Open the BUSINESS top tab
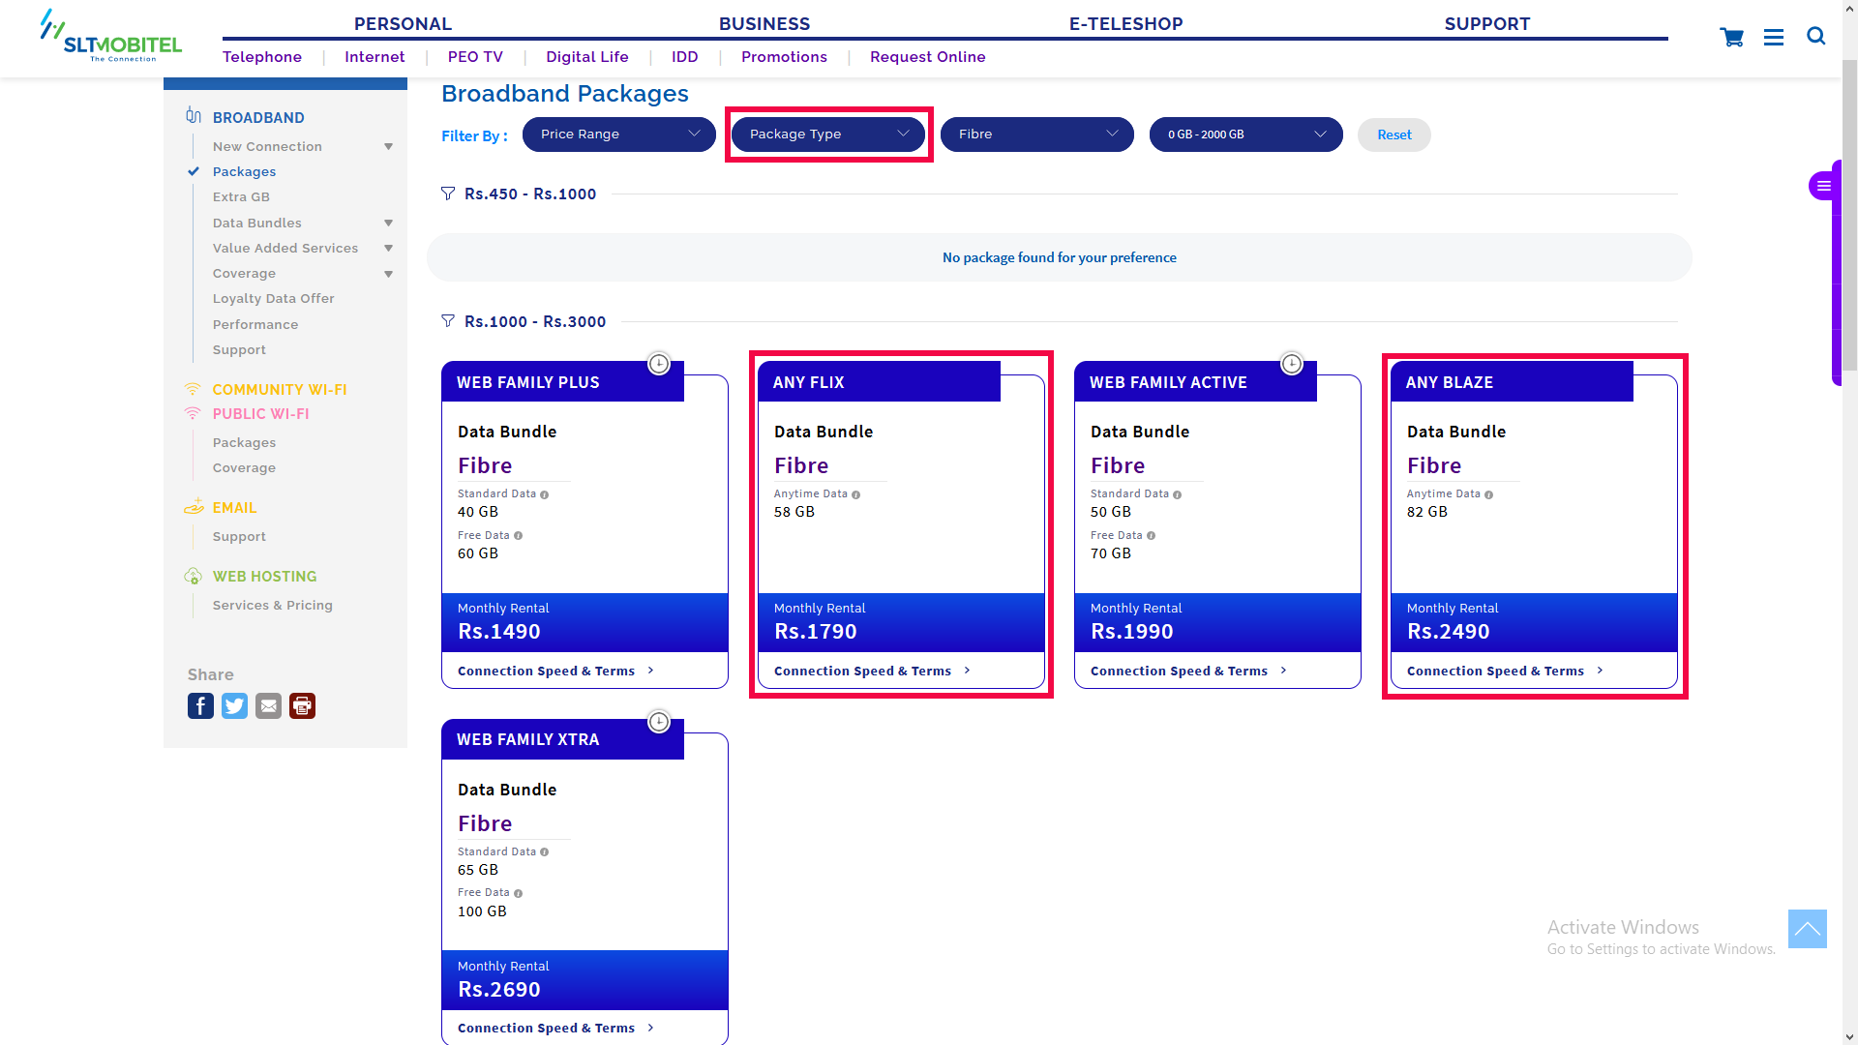Viewport: 1858px width, 1045px height. (x=764, y=24)
